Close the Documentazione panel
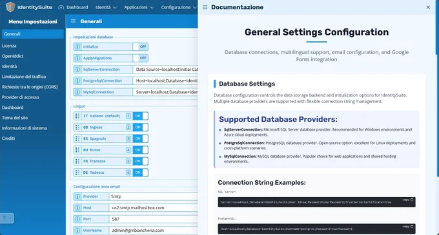439x235 pixels. [x=428, y=7]
